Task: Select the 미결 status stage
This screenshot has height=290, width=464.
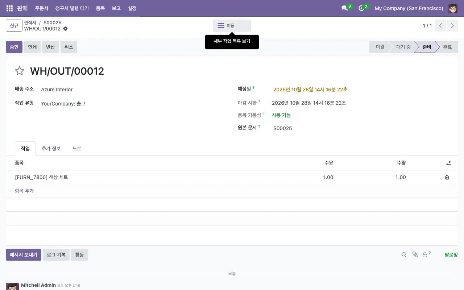Action: point(380,47)
